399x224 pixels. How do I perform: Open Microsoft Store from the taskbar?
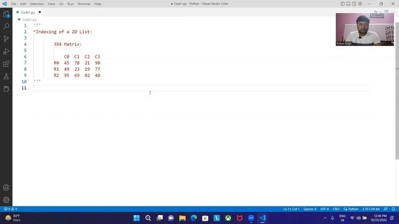(205, 218)
